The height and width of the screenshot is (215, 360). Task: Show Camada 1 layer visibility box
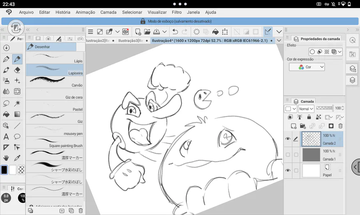click(x=288, y=155)
